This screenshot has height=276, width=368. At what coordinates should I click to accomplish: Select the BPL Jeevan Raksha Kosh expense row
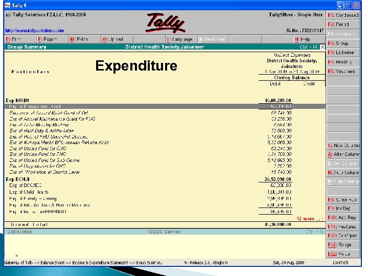click(x=165, y=143)
